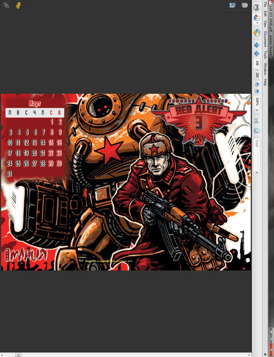Viewport: 274px width, 357px height.
Task: Click the zoom out minus button
Action: [257, 84]
